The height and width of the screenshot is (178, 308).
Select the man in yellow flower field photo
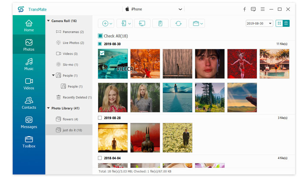coord(177,138)
